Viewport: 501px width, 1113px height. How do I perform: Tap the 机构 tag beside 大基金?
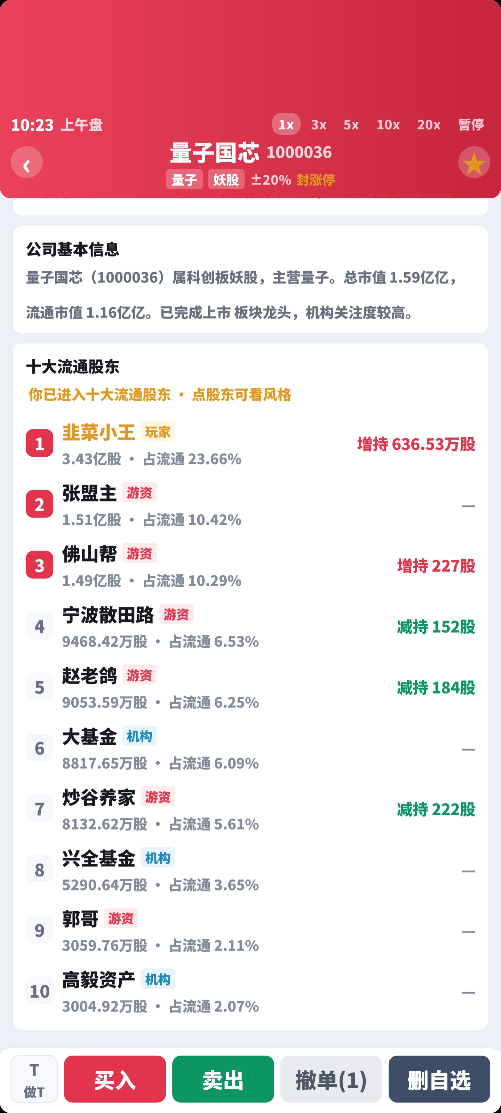click(x=139, y=736)
